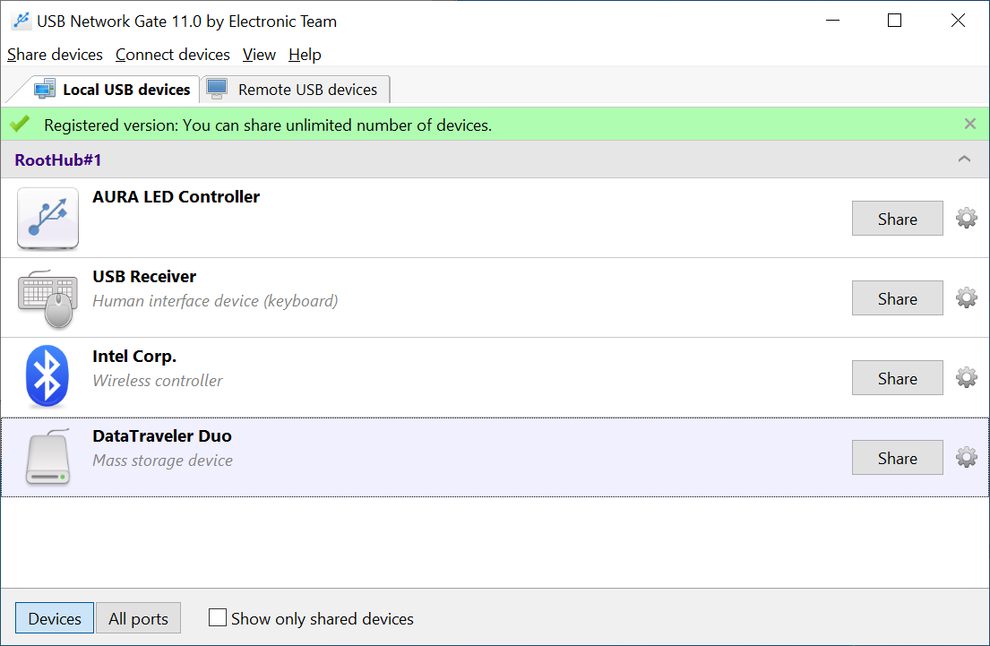
Task: Select the Intel Corp. name text
Action: pos(134,357)
